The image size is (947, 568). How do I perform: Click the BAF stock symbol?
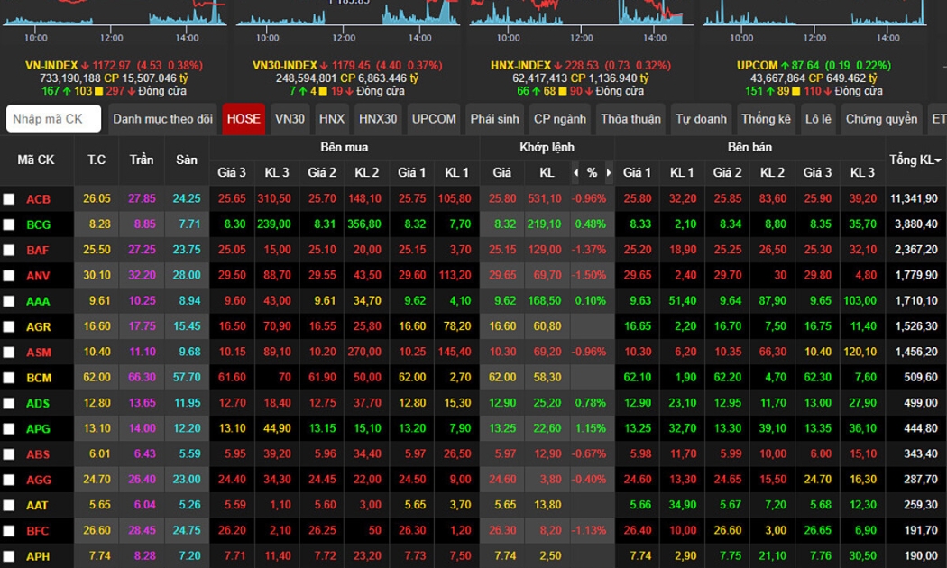pos(38,250)
